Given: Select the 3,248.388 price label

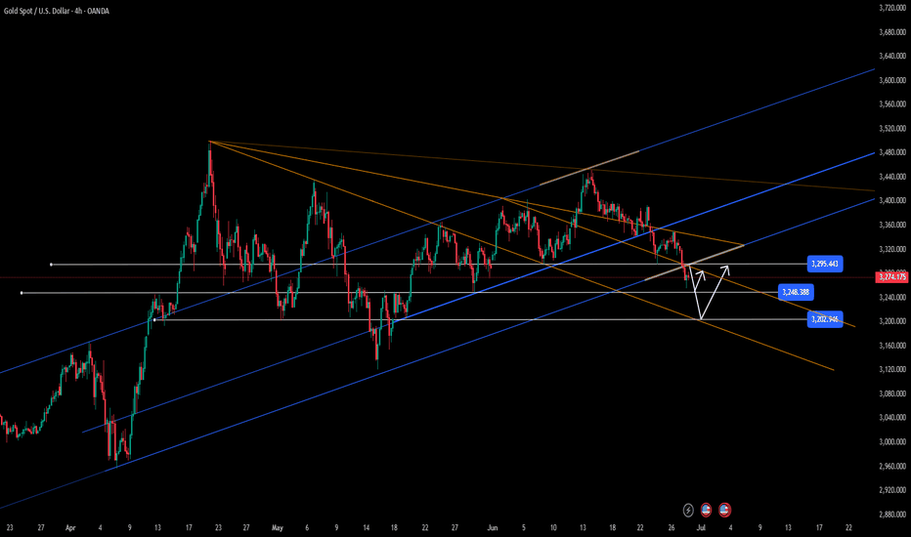Looking at the screenshot, I should coord(796,292).
